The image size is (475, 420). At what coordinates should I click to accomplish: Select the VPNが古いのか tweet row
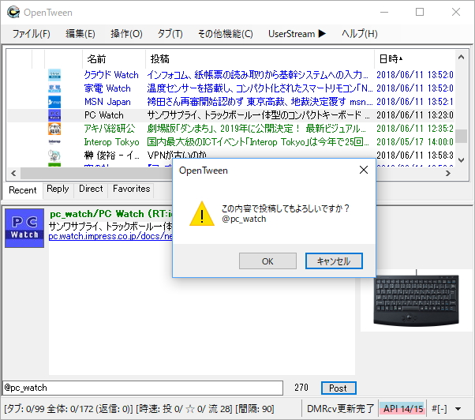(230, 156)
